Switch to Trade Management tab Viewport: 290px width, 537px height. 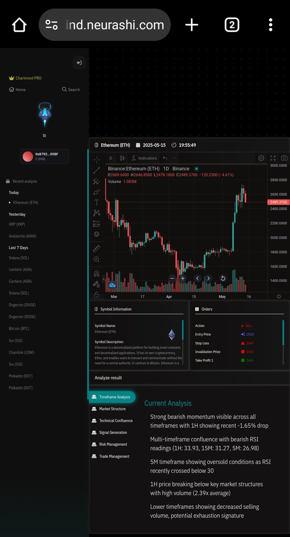(110, 456)
